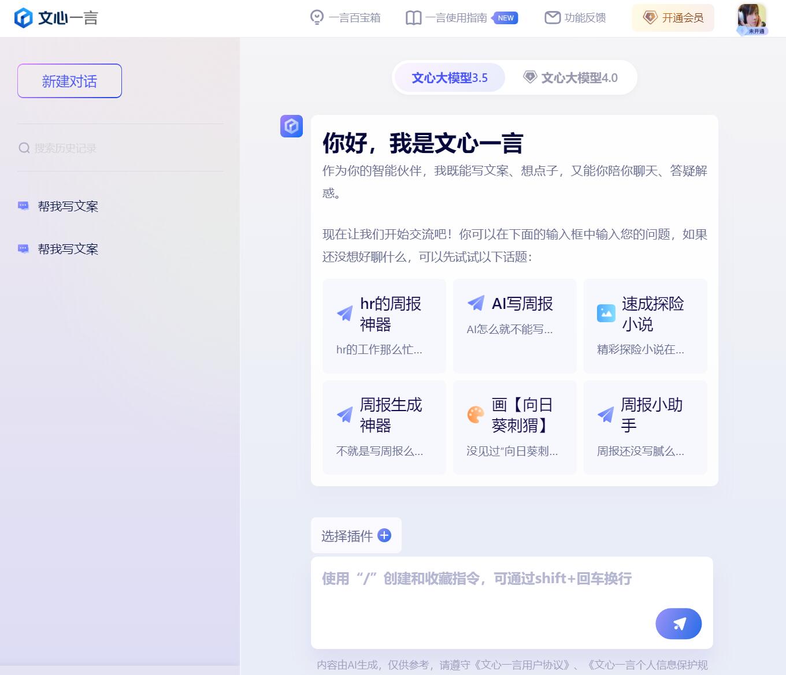The height and width of the screenshot is (675, 786).
Task: Click description text 周报还没写腻么...
Action: pos(640,451)
